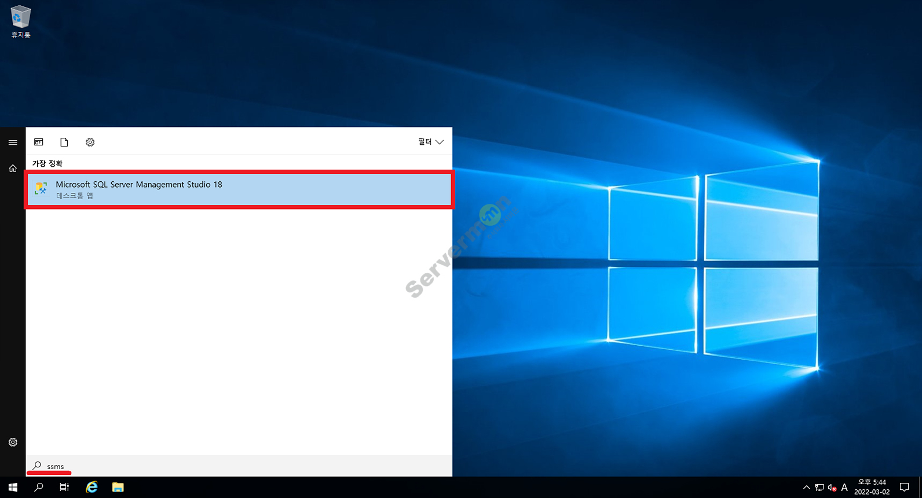922x498 pixels.
Task: Expand the hamburger menu in search panel
Action: tap(13, 142)
